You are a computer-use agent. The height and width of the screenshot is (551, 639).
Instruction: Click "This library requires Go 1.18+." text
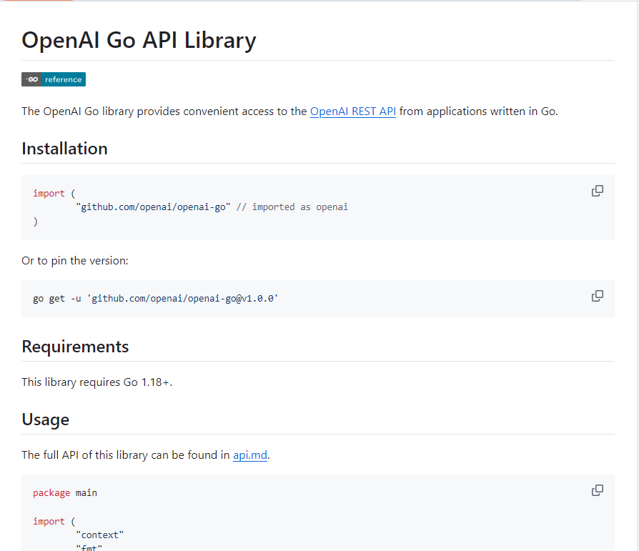pos(97,382)
